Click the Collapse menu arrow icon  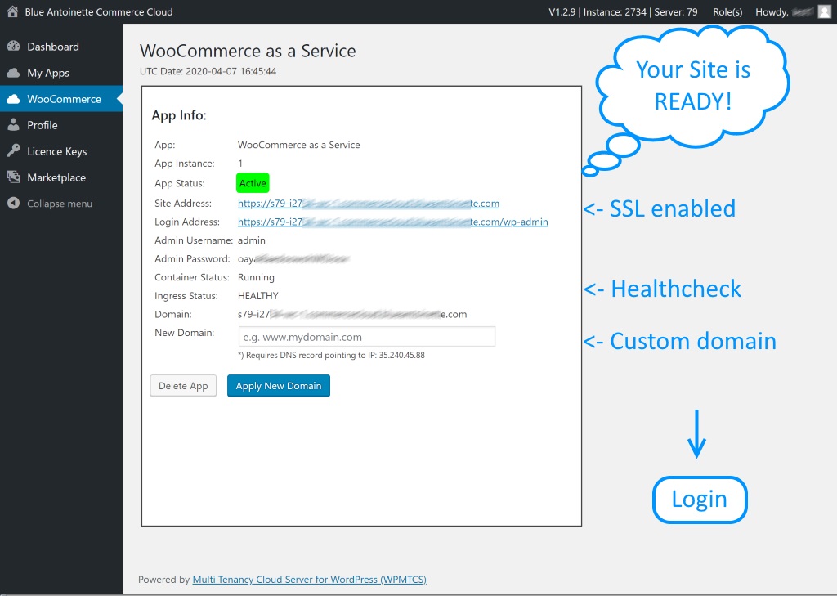pyautogui.click(x=13, y=204)
